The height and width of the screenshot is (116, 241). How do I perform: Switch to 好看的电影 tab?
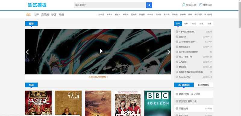pyautogui.click(x=203, y=85)
